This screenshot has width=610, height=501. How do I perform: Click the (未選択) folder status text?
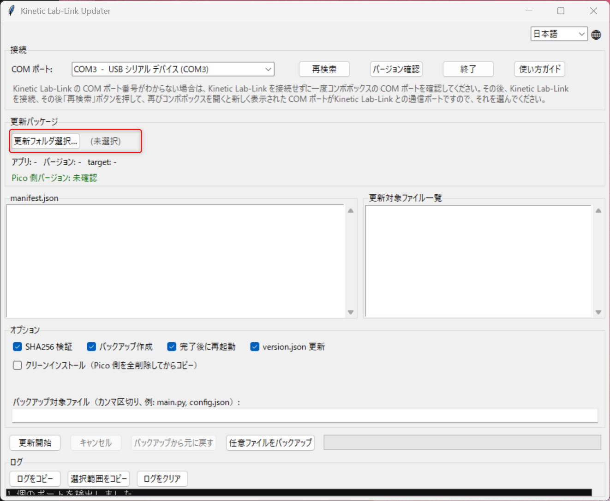(106, 141)
